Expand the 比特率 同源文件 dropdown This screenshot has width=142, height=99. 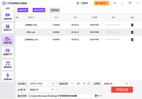(x=116, y=84)
